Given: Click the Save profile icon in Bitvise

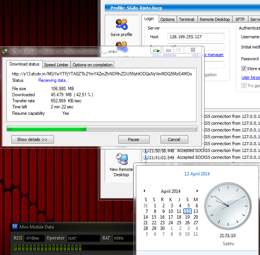Looking at the screenshot, I should coord(121,24).
